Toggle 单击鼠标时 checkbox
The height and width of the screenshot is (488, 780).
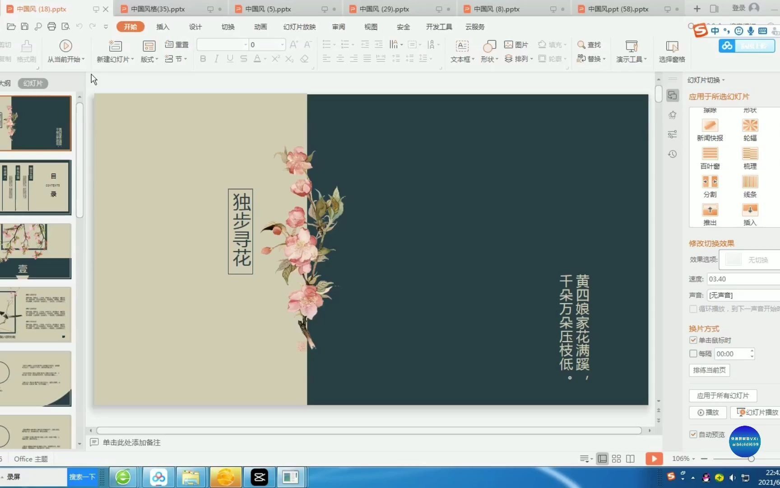tap(693, 340)
